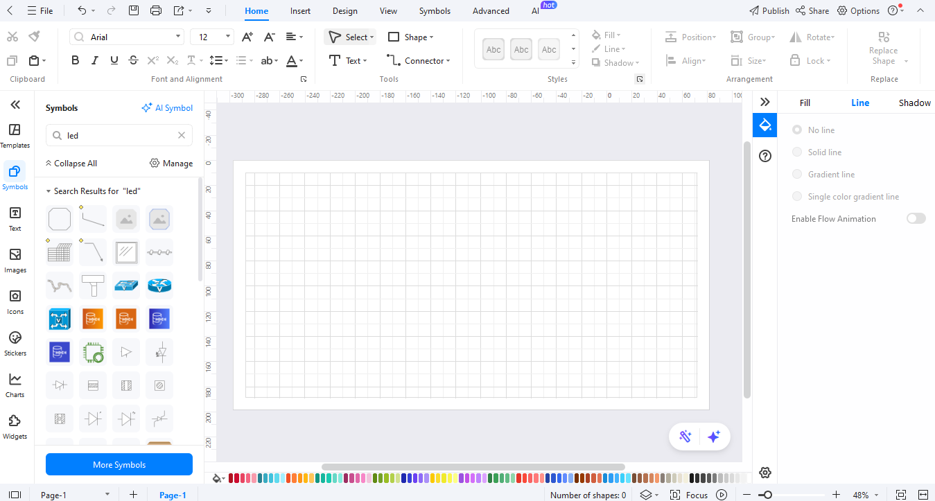
Task: Click the More Symbols button
Action: click(119, 464)
